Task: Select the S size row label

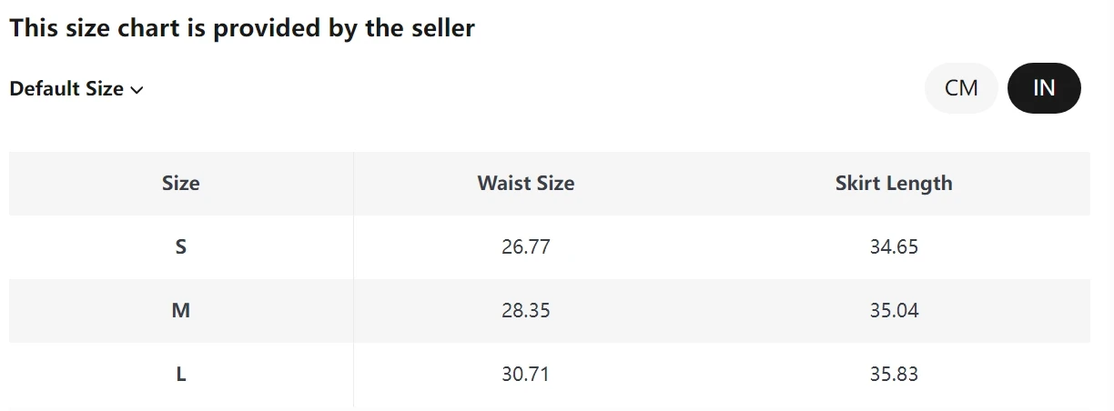Action: (x=181, y=246)
